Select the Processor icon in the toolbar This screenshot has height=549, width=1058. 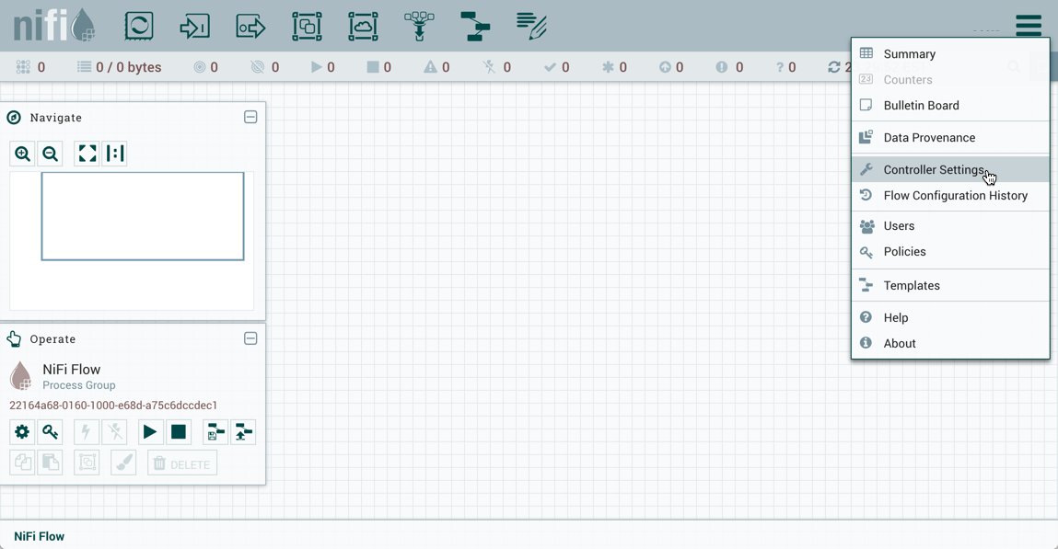pyautogui.click(x=139, y=26)
